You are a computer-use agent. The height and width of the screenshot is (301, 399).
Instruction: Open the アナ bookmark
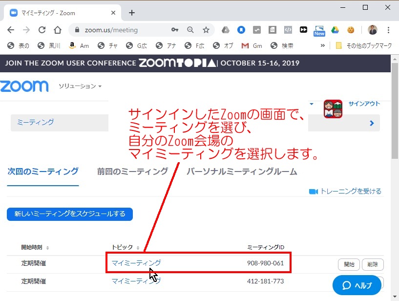(166, 45)
